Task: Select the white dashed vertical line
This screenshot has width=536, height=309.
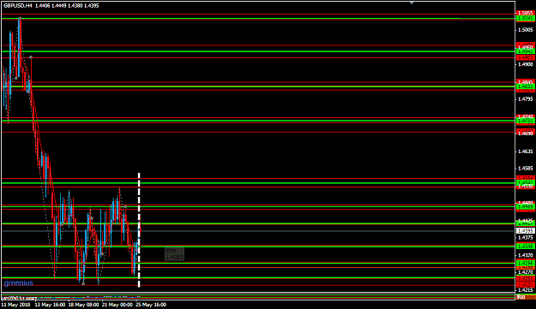Action: tap(139, 230)
